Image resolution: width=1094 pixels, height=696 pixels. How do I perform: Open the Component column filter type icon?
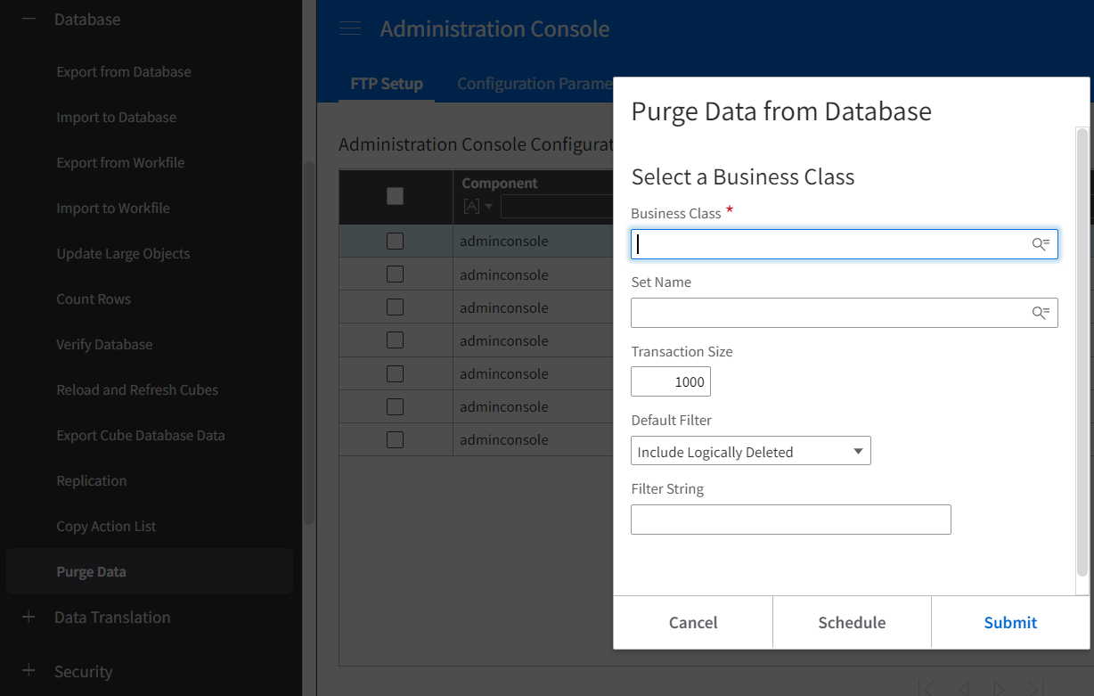(x=477, y=207)
